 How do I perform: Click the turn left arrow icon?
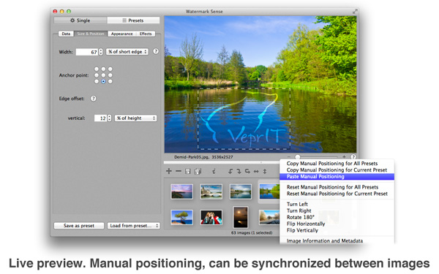pyautogui.click(x=230, y=171)
